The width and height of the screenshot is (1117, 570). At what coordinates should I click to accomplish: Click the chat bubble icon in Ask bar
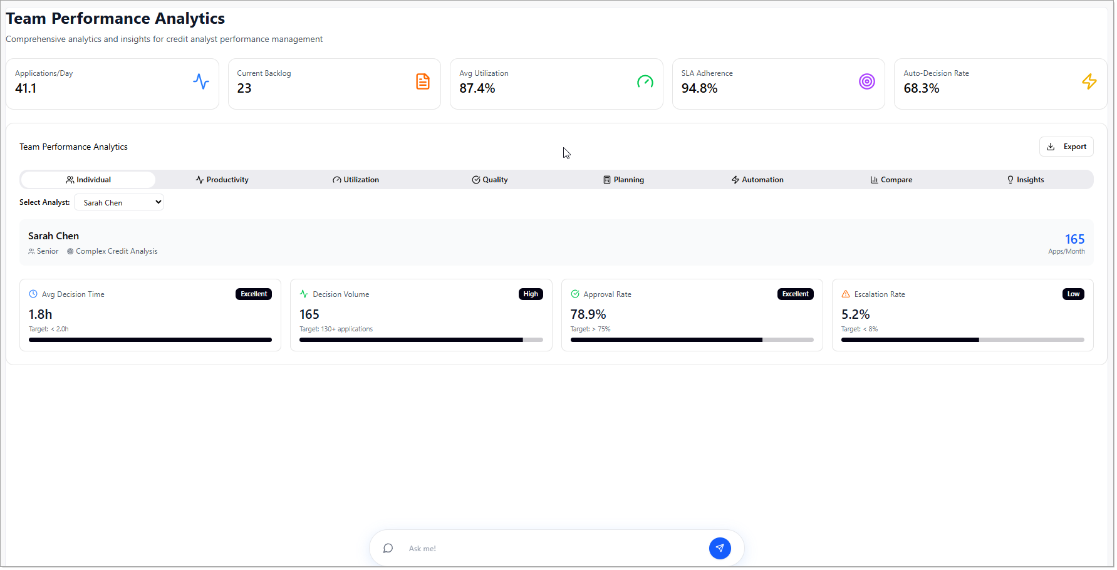click(x=388, y=548)
